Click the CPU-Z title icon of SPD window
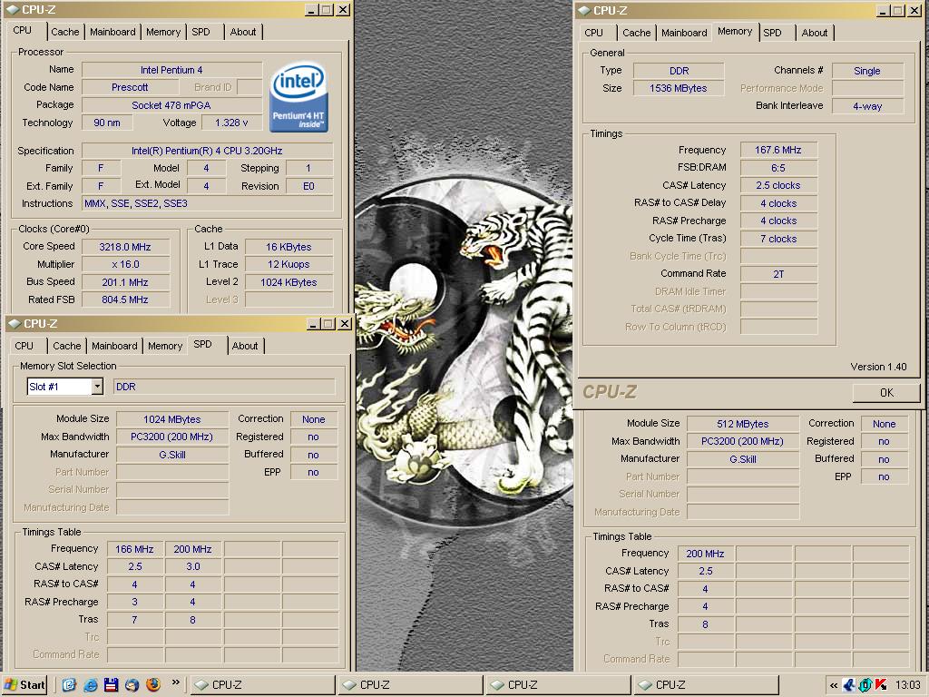The height and width of the screenshot is (697, 929). click(x=14, y=324)
